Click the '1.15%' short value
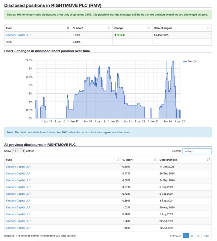 pyautogui.click(x=126, y=228)
